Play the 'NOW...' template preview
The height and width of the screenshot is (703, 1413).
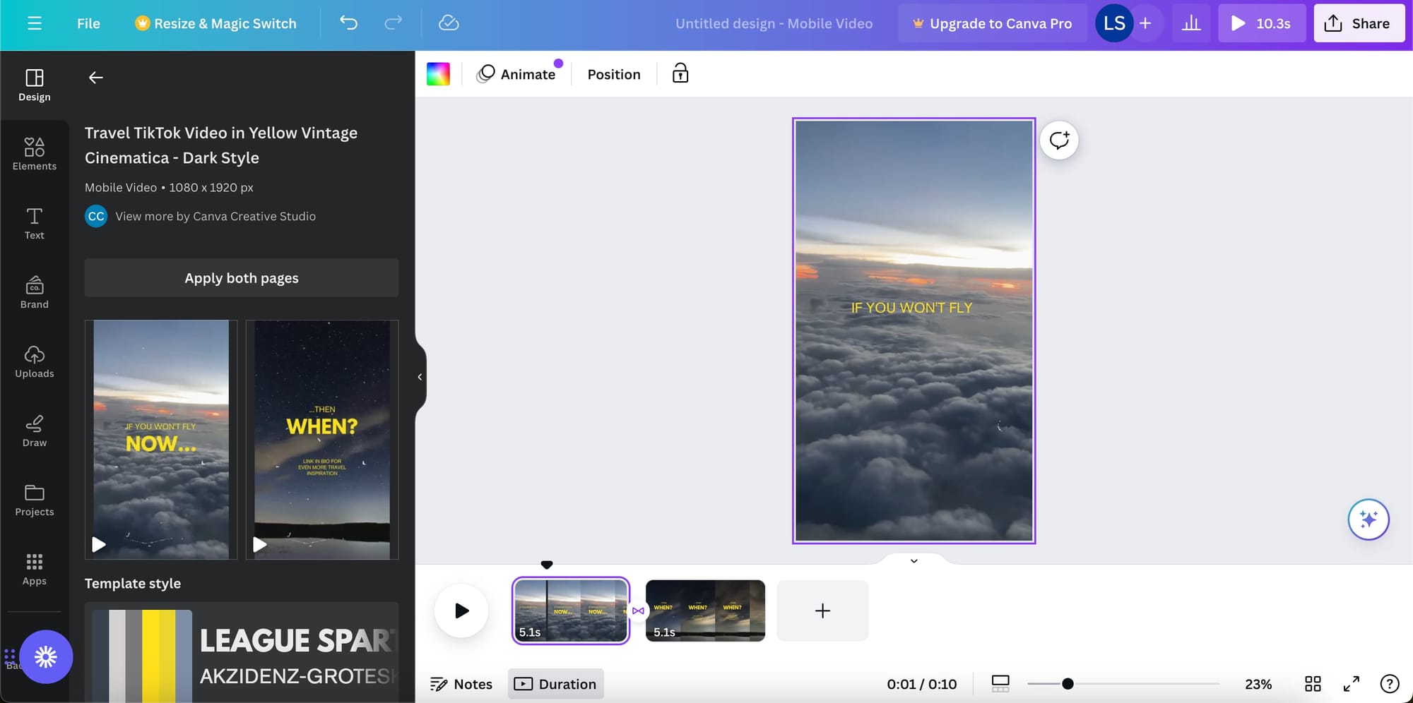click(x=99, y=544)
